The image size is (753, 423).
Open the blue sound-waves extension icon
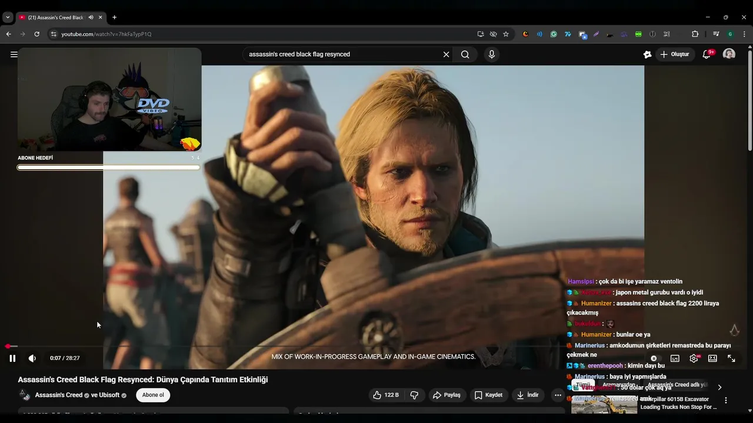(539, 34)
